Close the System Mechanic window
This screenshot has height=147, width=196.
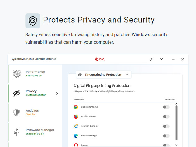pos(183,59)
